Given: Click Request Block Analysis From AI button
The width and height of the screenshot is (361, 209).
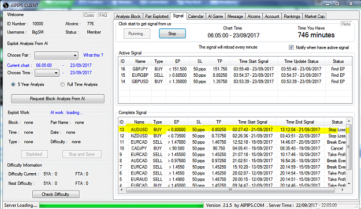Looking at the screenshot, I should pyautogui.click(x=58, y=99).
